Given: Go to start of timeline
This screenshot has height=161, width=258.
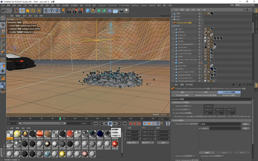Looking at the screenshot, I should click(x=96, y=123).
